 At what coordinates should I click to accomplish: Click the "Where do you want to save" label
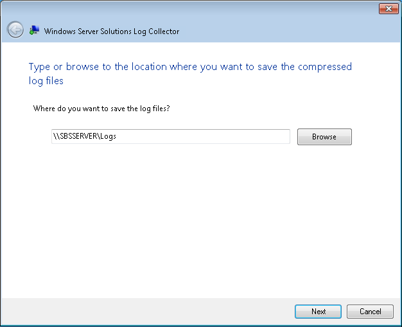click(x=101, y=109)
